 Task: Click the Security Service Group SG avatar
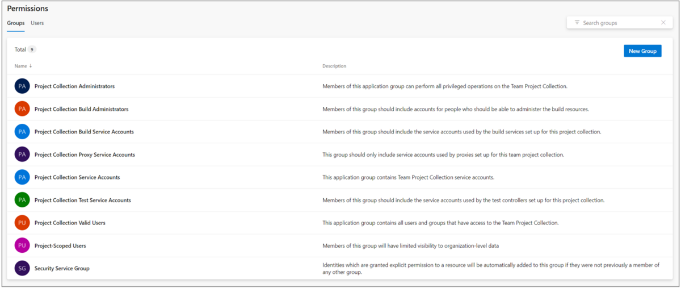[22, 268]
